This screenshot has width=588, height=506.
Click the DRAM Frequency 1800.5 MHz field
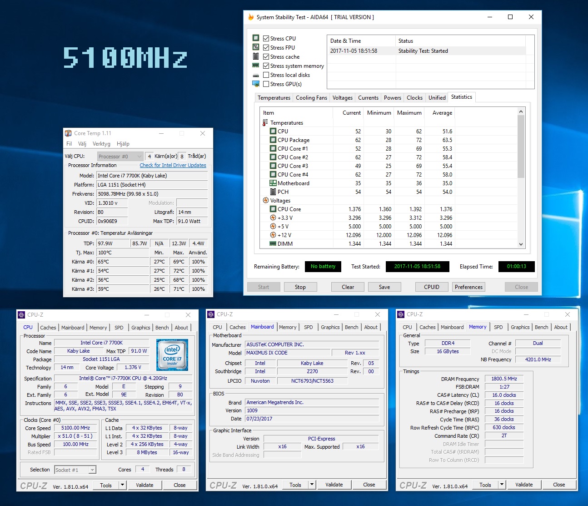click(504, 379)
